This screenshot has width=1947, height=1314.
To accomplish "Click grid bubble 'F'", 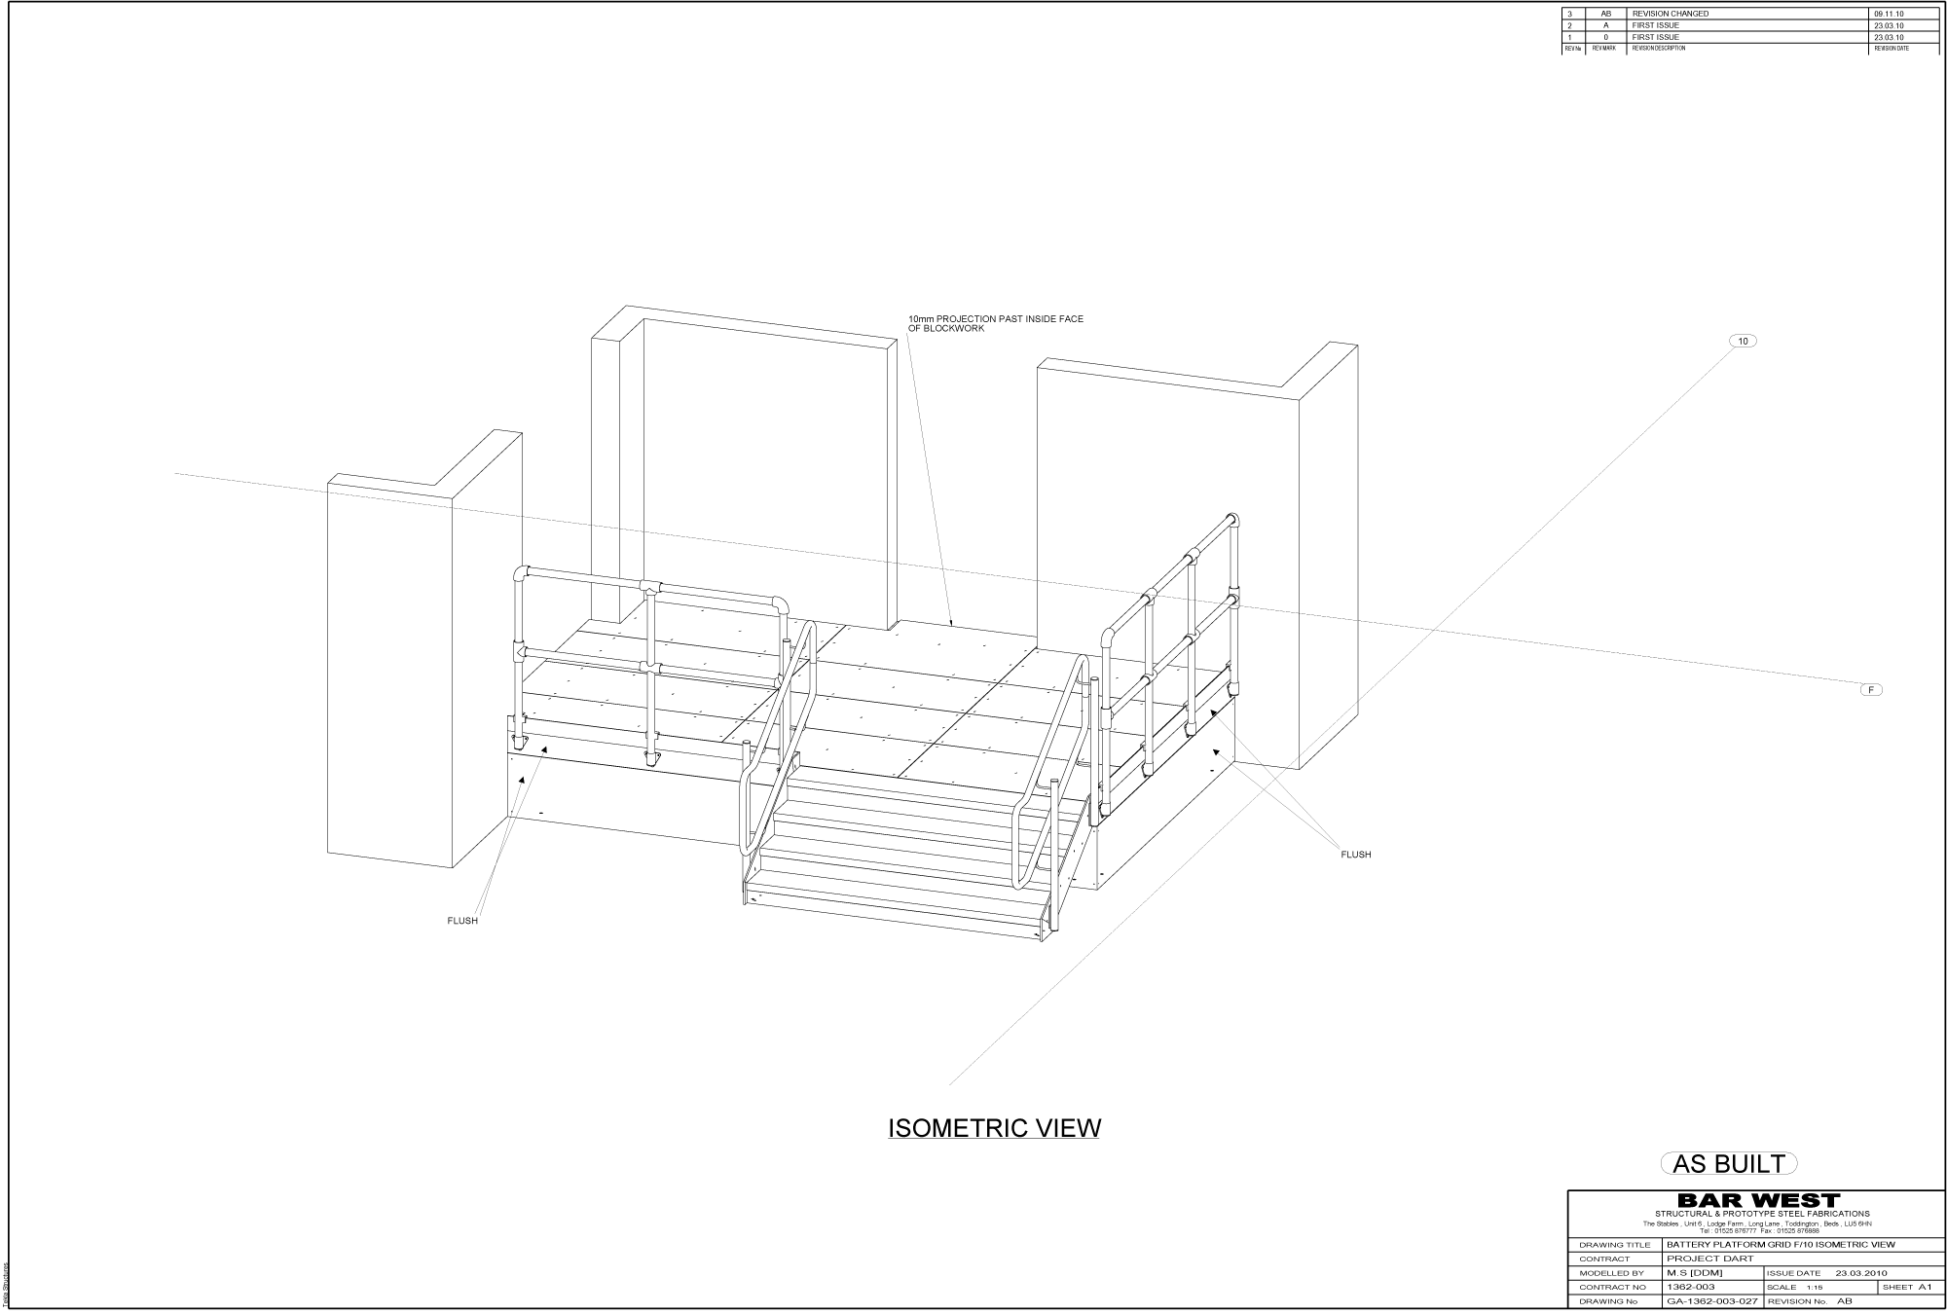I will pyautogui.click(x=1870, y=690).
